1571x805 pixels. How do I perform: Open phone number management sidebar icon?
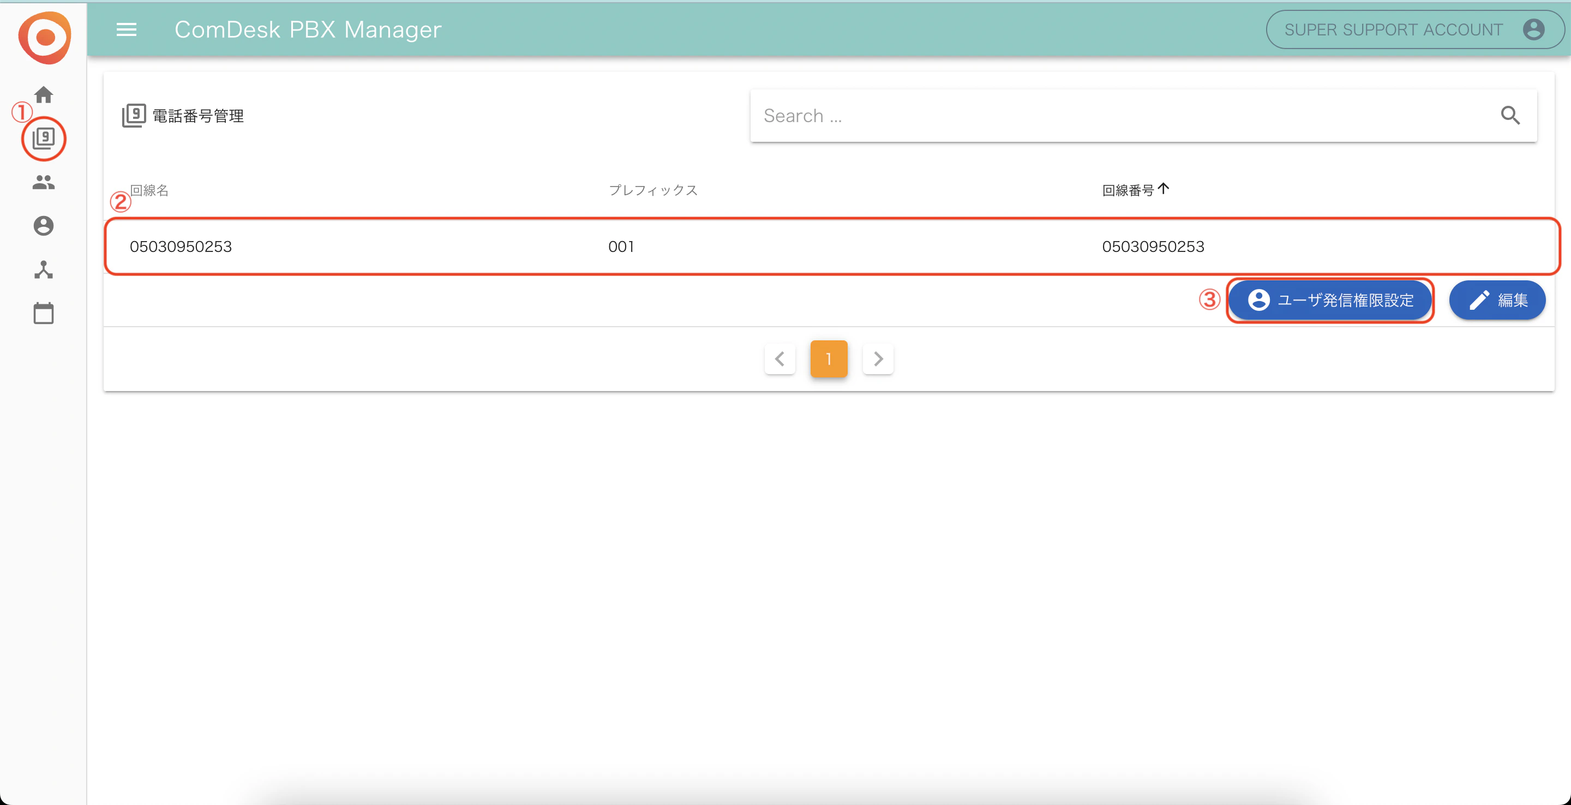click(43, 139)
